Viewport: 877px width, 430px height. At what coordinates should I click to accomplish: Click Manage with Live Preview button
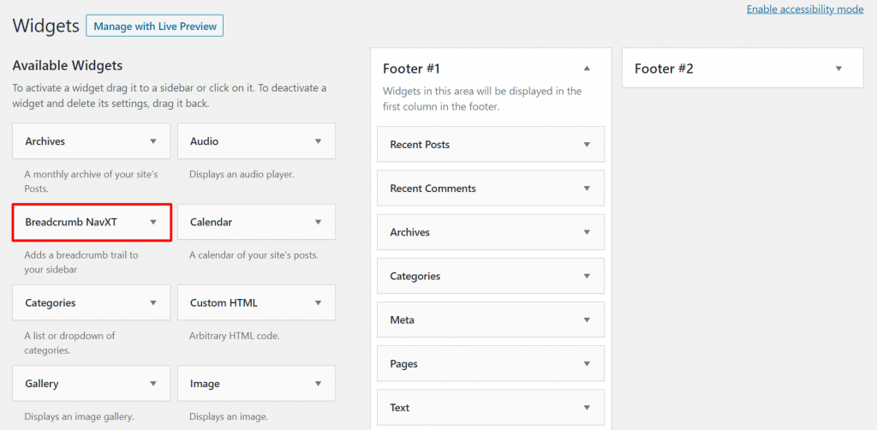coord(154,27)
